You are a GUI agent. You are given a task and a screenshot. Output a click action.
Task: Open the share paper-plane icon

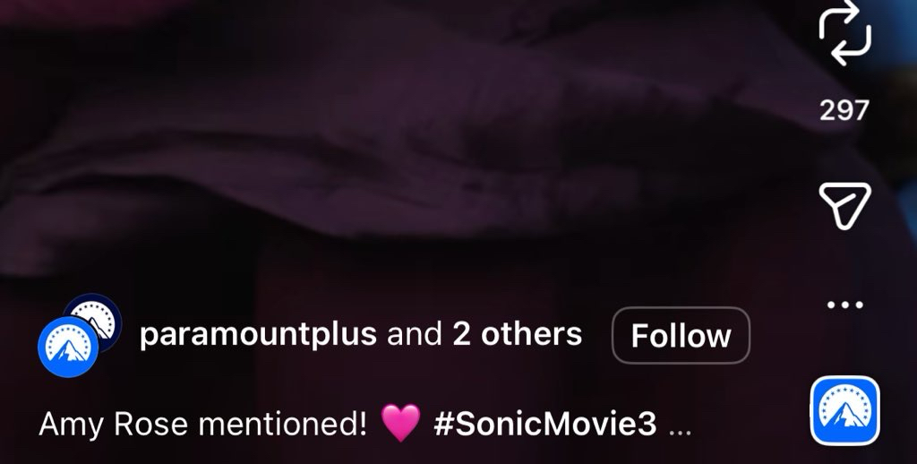pos(845,205)
